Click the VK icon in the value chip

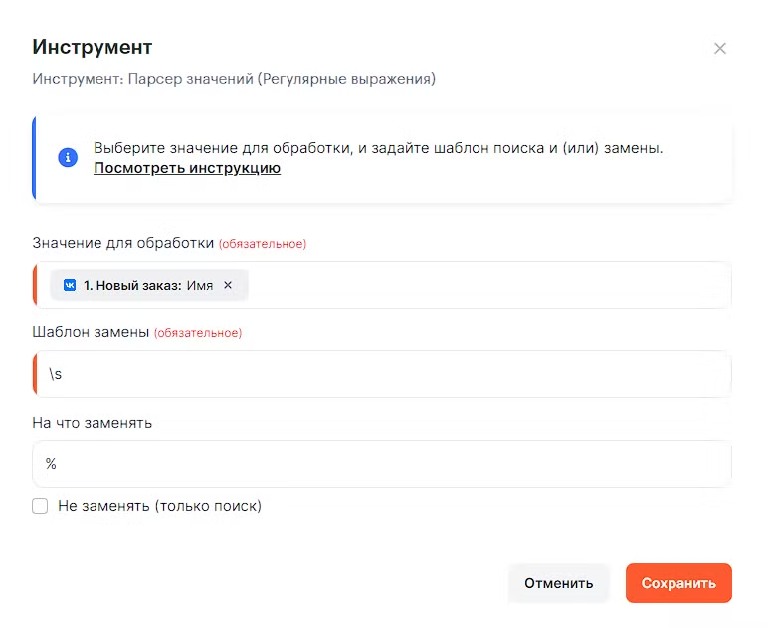[70, 285]
